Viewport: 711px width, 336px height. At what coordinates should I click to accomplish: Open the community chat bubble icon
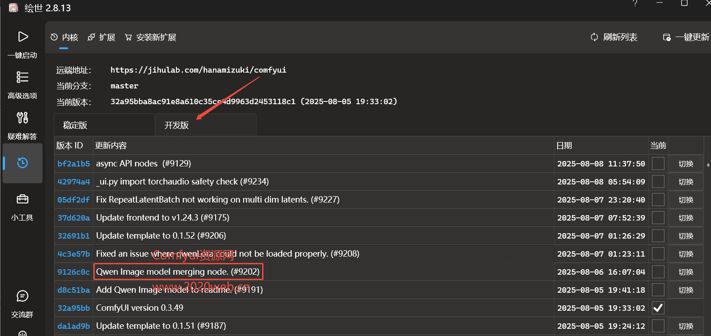point(23,296)
